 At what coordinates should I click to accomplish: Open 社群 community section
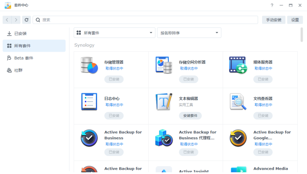34,70
